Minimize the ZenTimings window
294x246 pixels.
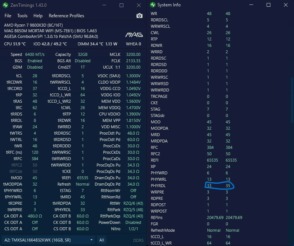click(x=104, y=5)
